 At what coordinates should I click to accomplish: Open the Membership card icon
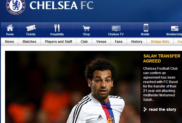pyautogui.click(x=174, y=28)
